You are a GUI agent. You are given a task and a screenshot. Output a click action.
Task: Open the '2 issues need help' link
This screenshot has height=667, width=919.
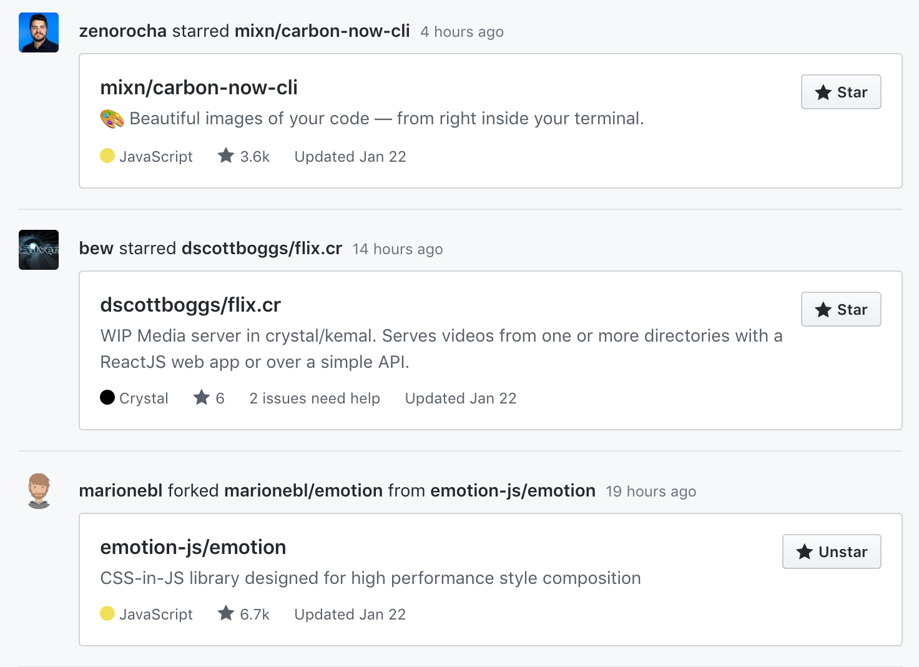click(315, 398)
